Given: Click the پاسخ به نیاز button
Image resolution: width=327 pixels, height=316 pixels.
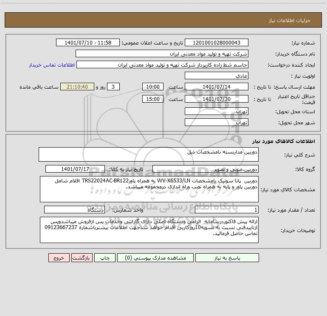Looking at the screenshot, I should [x=227, y=258].
